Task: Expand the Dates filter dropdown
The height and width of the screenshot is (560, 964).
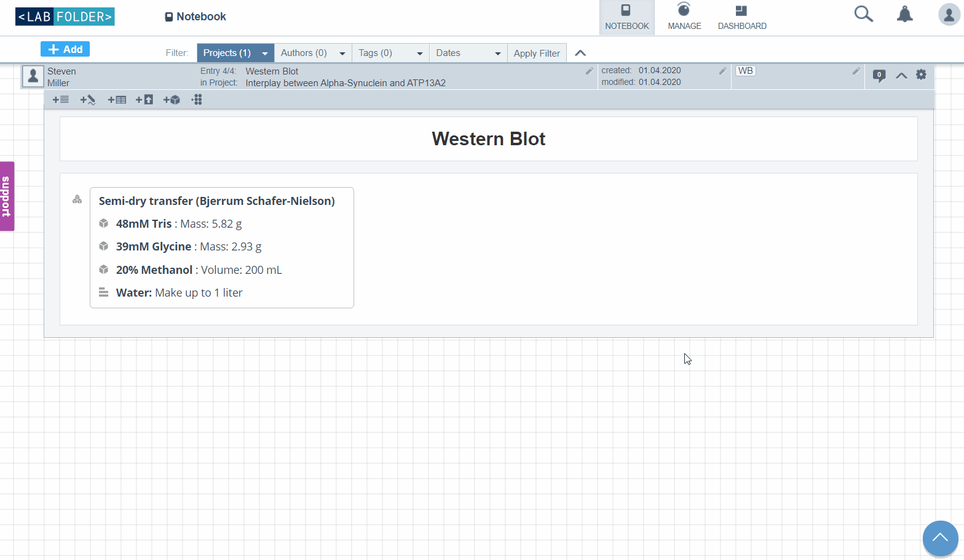Action: [x=468, y=53]
